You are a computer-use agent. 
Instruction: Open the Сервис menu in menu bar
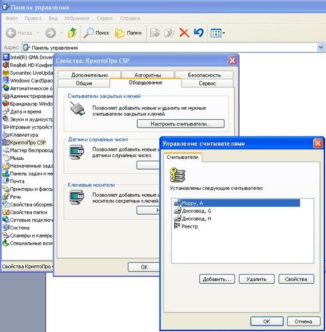point(105,18)
